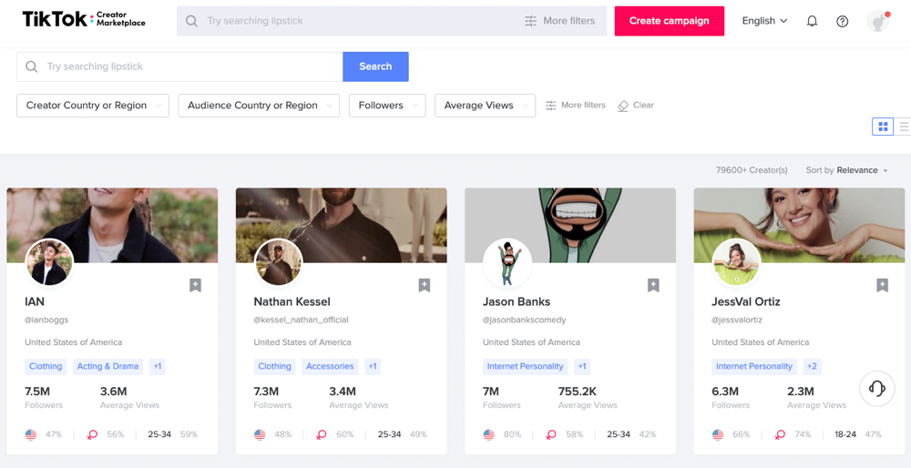
Task: Bookmark the Nathan Kessel creator card
Action: pos(425,285)
